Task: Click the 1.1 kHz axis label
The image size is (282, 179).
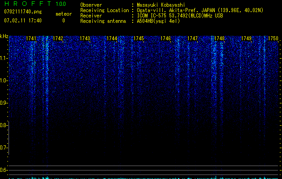Action: point(4,58)
